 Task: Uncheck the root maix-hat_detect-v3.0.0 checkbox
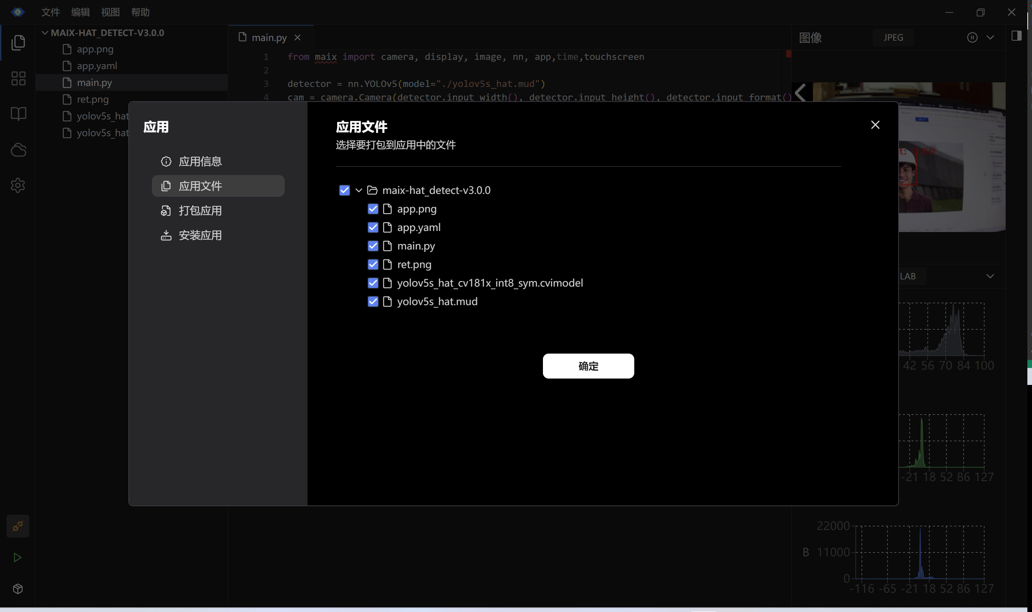[x=344, y=190]
